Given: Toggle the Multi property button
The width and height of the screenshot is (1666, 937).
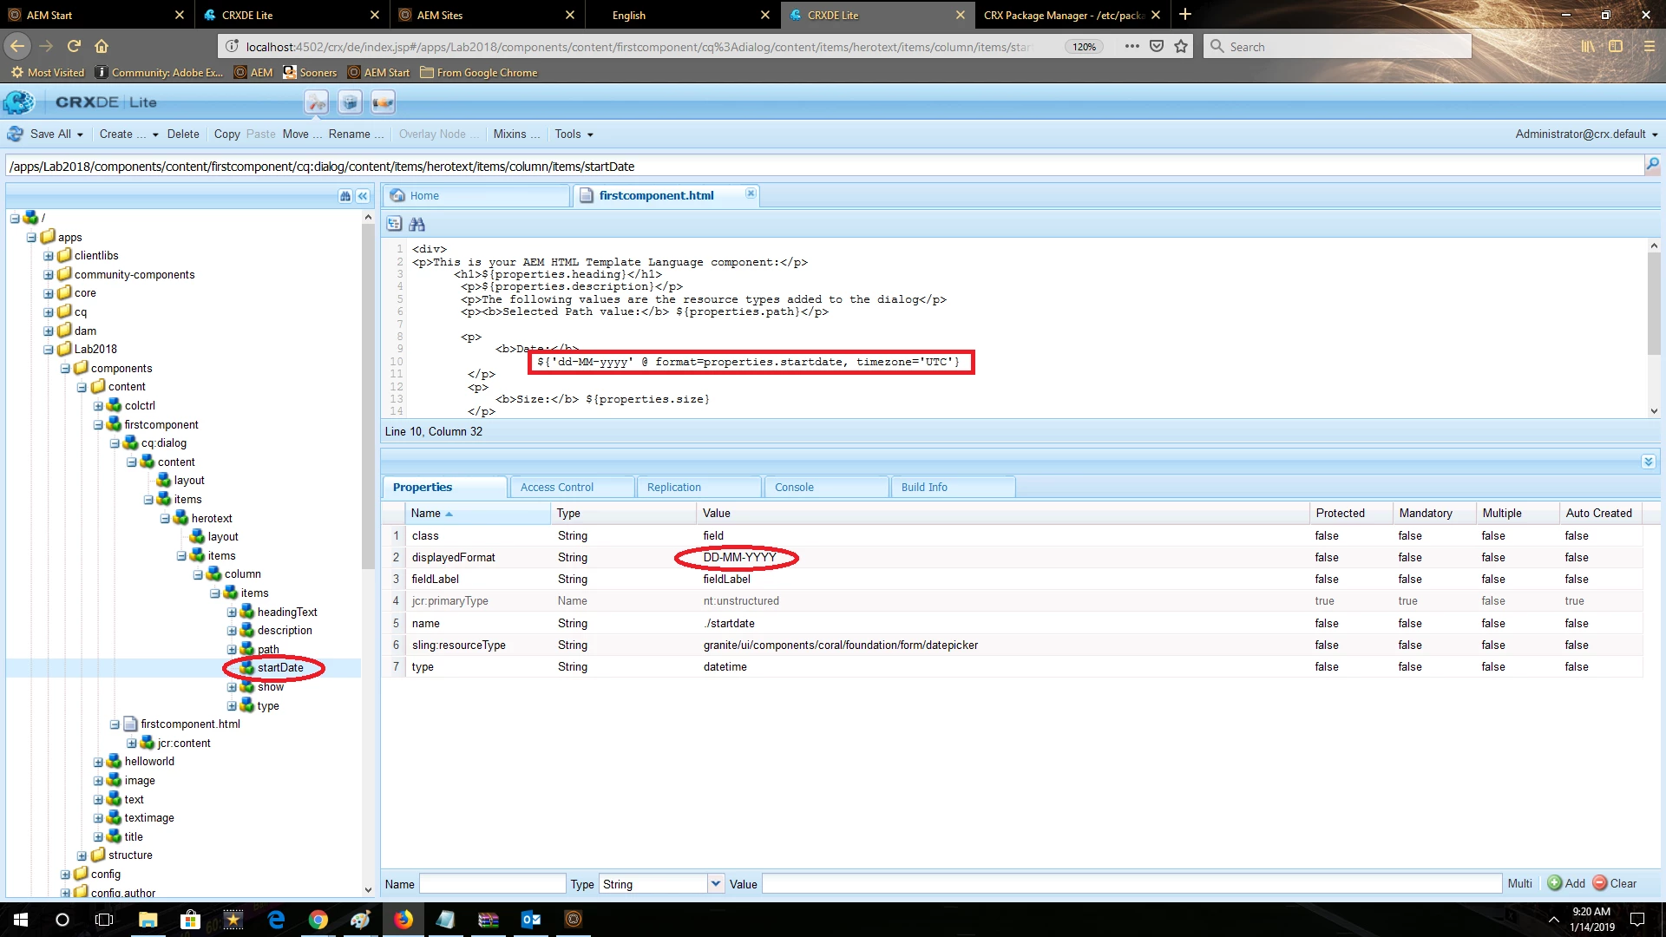Looking at the screenshot, I should point(1519,883).
